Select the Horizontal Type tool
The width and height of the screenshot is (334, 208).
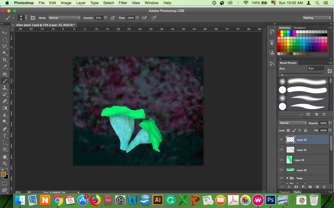[x=5, y=136]
